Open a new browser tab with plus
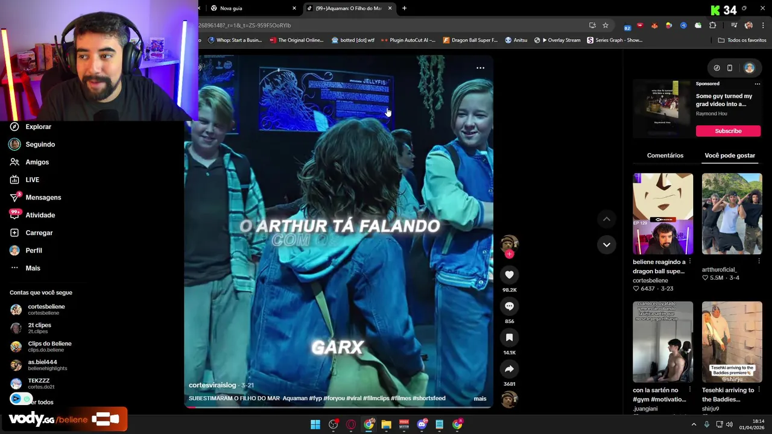This screenshot has width=772, height=434. click(x=404, y=8)
